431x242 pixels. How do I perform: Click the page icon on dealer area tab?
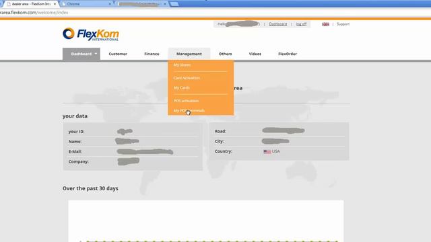[9, 4]
